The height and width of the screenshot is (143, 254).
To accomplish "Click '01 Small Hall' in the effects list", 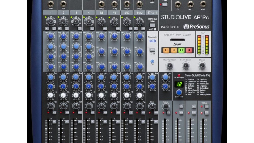I will [x=190, y=79].
